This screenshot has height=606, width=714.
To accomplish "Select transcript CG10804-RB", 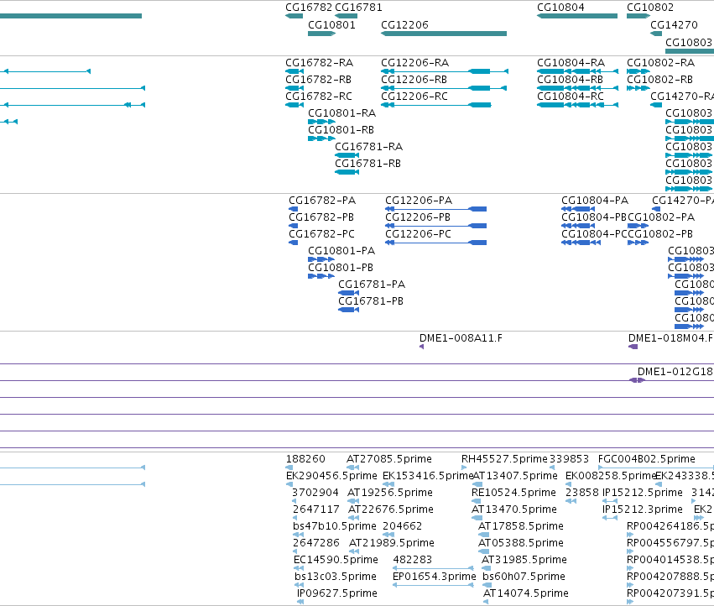I will pos(570,80).
